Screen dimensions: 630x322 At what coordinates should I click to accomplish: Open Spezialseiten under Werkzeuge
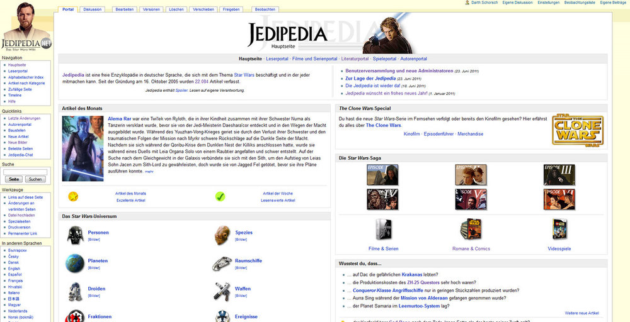click(x=20, y=221)
